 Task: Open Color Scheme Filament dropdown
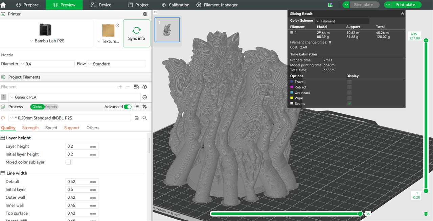[x=342, y=21]
